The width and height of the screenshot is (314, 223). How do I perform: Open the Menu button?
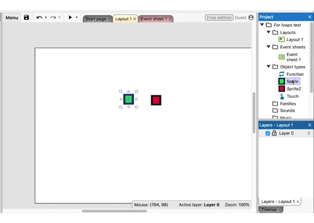point(12,18)
